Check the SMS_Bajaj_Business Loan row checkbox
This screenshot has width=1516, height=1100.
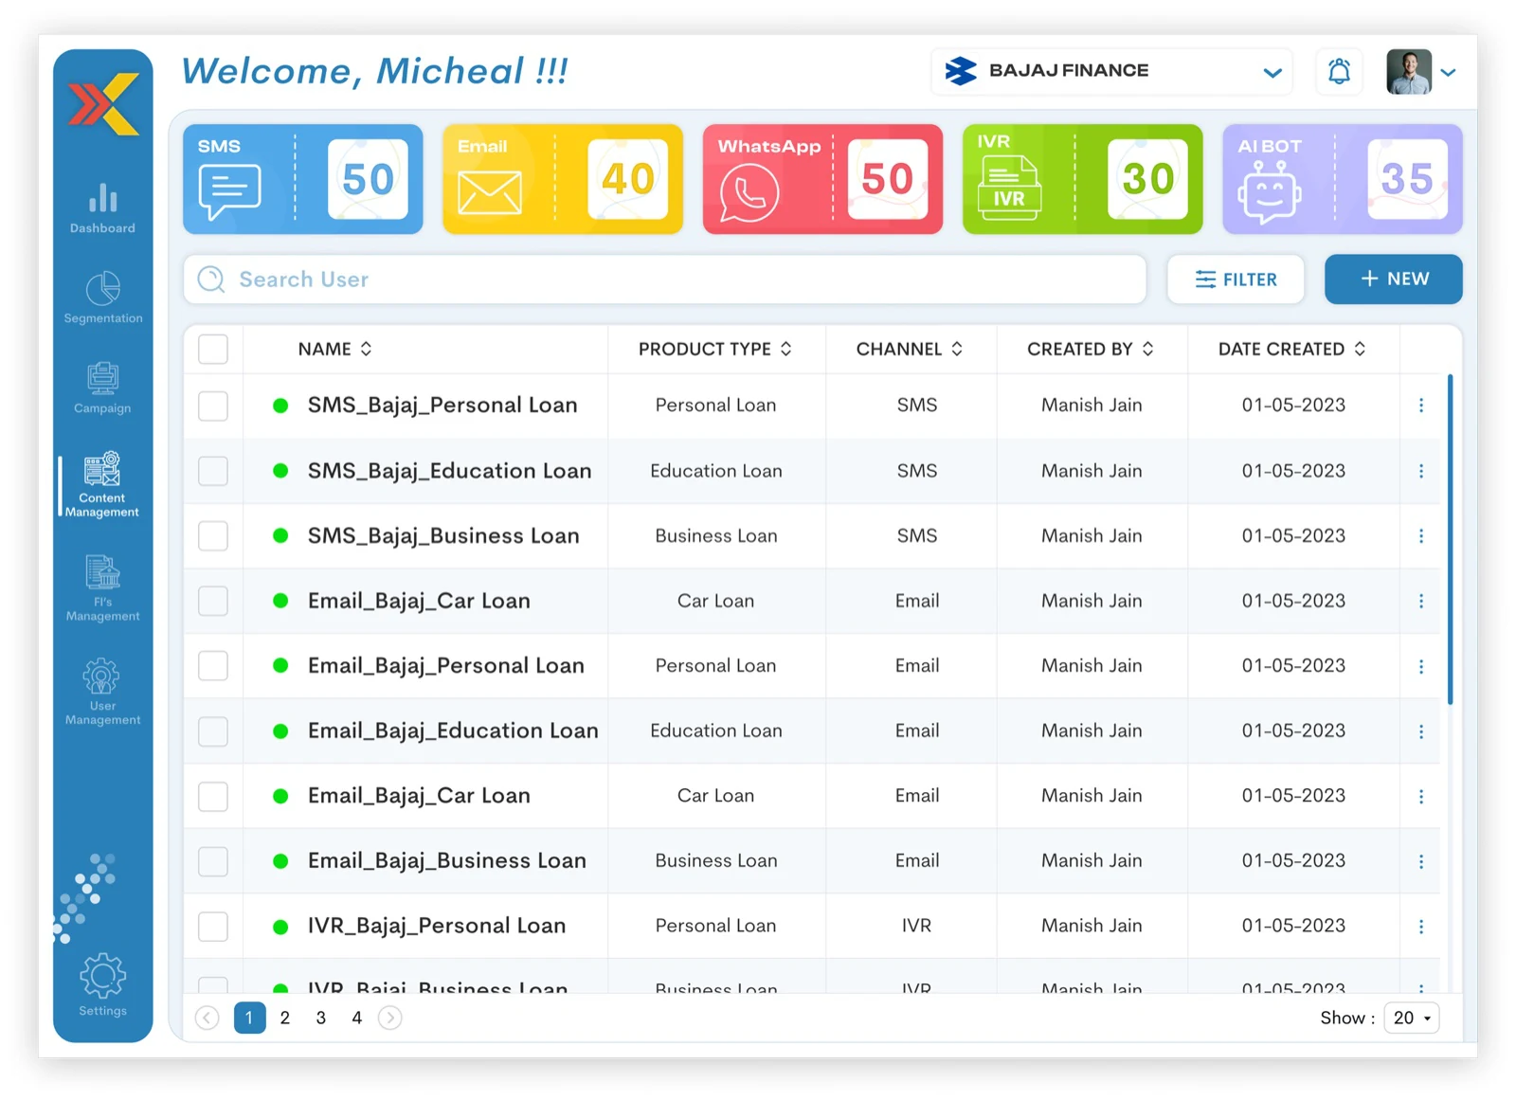click(x=213, y=536)
